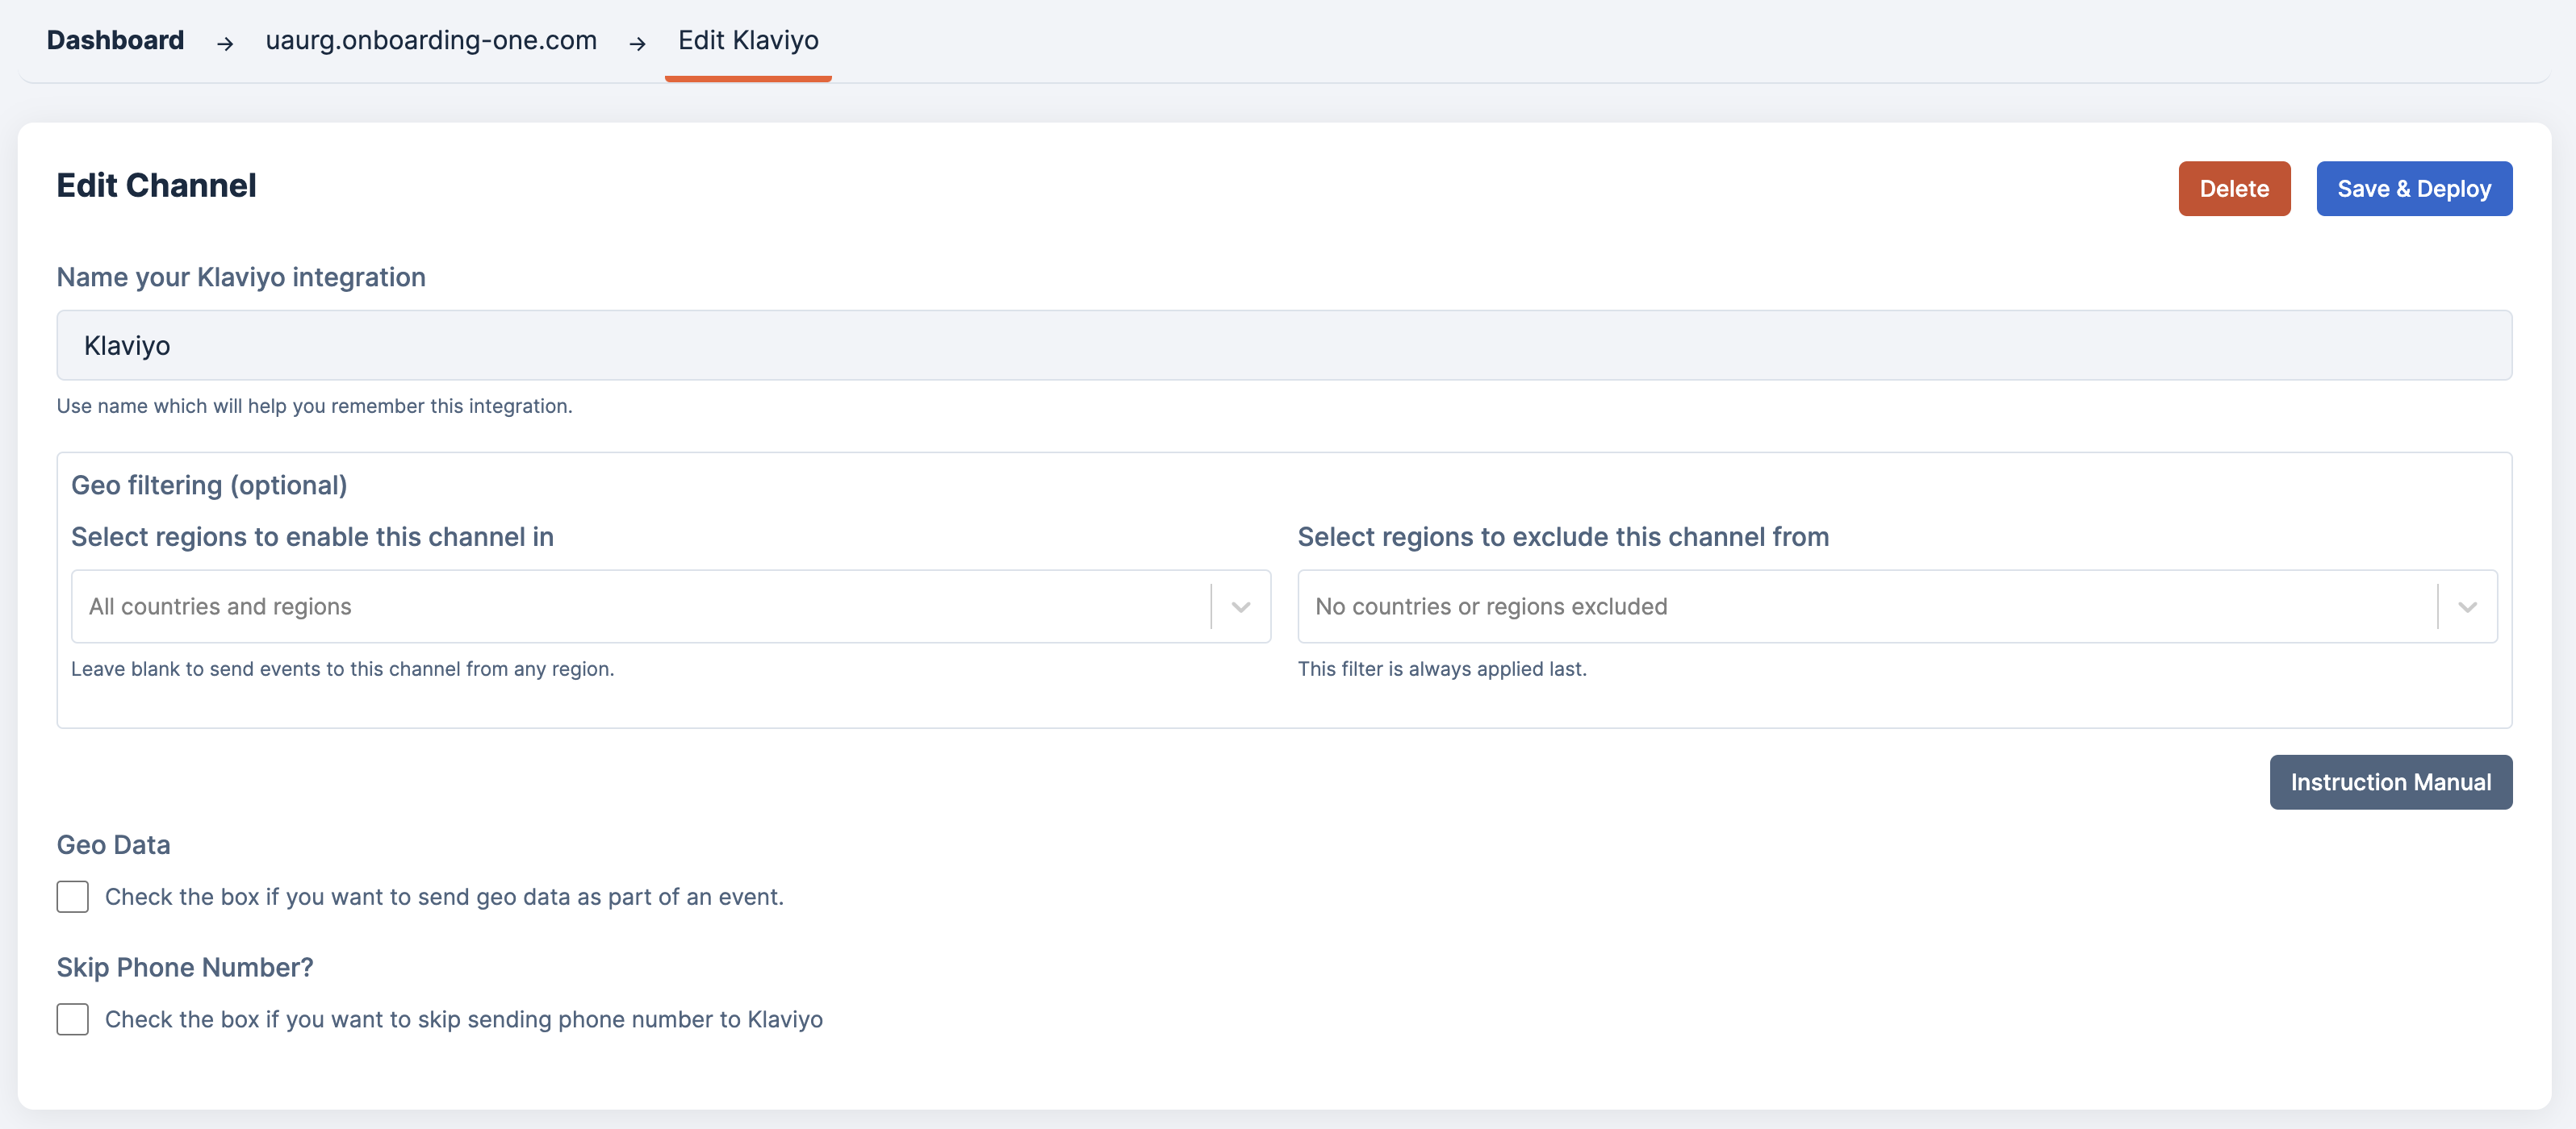Viewport: 2576px width, 1129px height.
Task: Click the Select regions to enable label
Action: click(x=312, y=536)
